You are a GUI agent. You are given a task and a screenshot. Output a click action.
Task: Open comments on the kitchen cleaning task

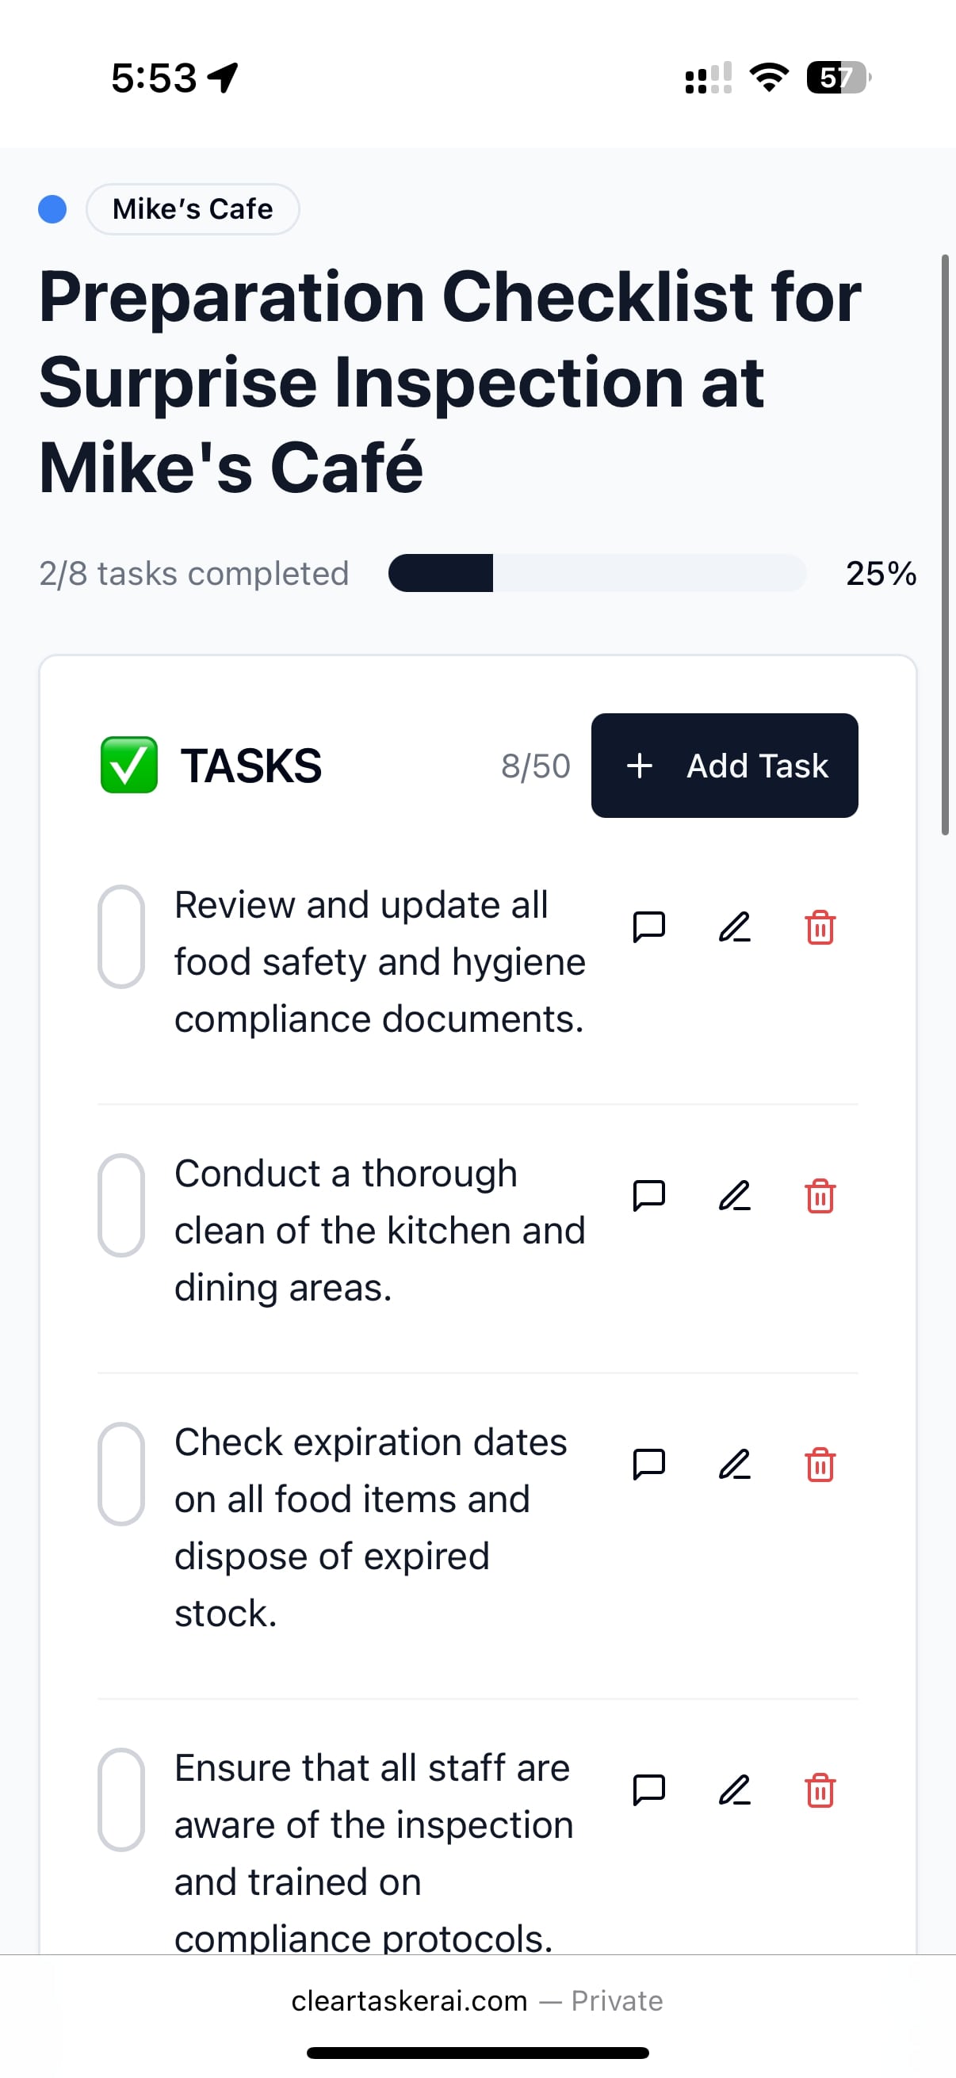650,1196
